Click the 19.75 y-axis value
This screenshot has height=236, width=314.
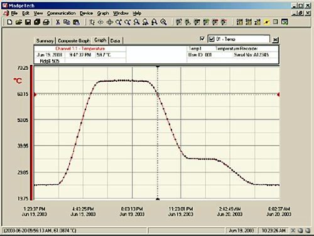coord(23,198)
